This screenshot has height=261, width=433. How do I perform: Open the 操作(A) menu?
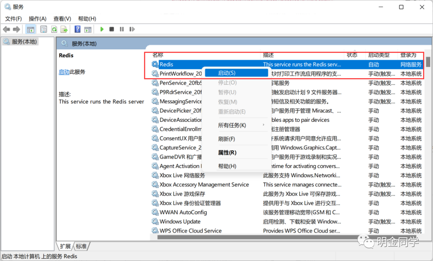[x=37, y=18]
